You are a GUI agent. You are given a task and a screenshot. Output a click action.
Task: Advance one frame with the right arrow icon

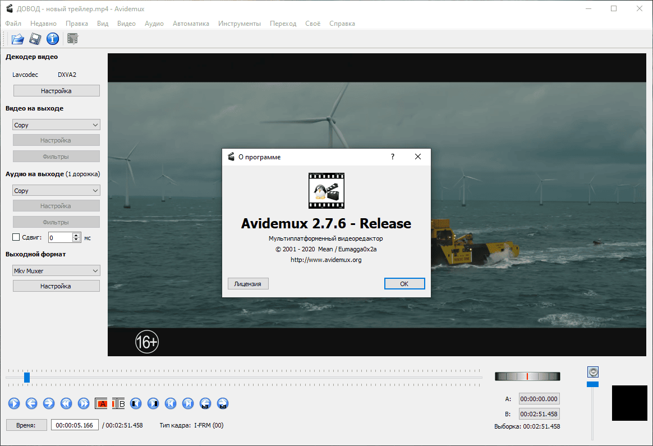tap(49, 403)
